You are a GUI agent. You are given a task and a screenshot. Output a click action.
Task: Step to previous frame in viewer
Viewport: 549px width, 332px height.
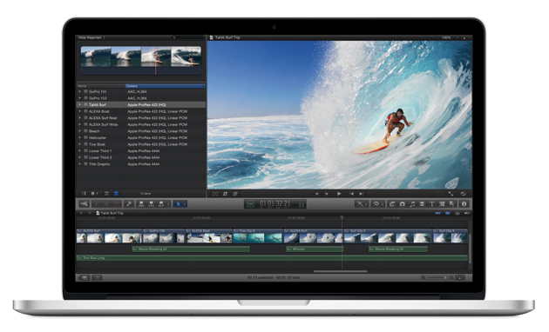pyautogui.click(x=316, y=194)
